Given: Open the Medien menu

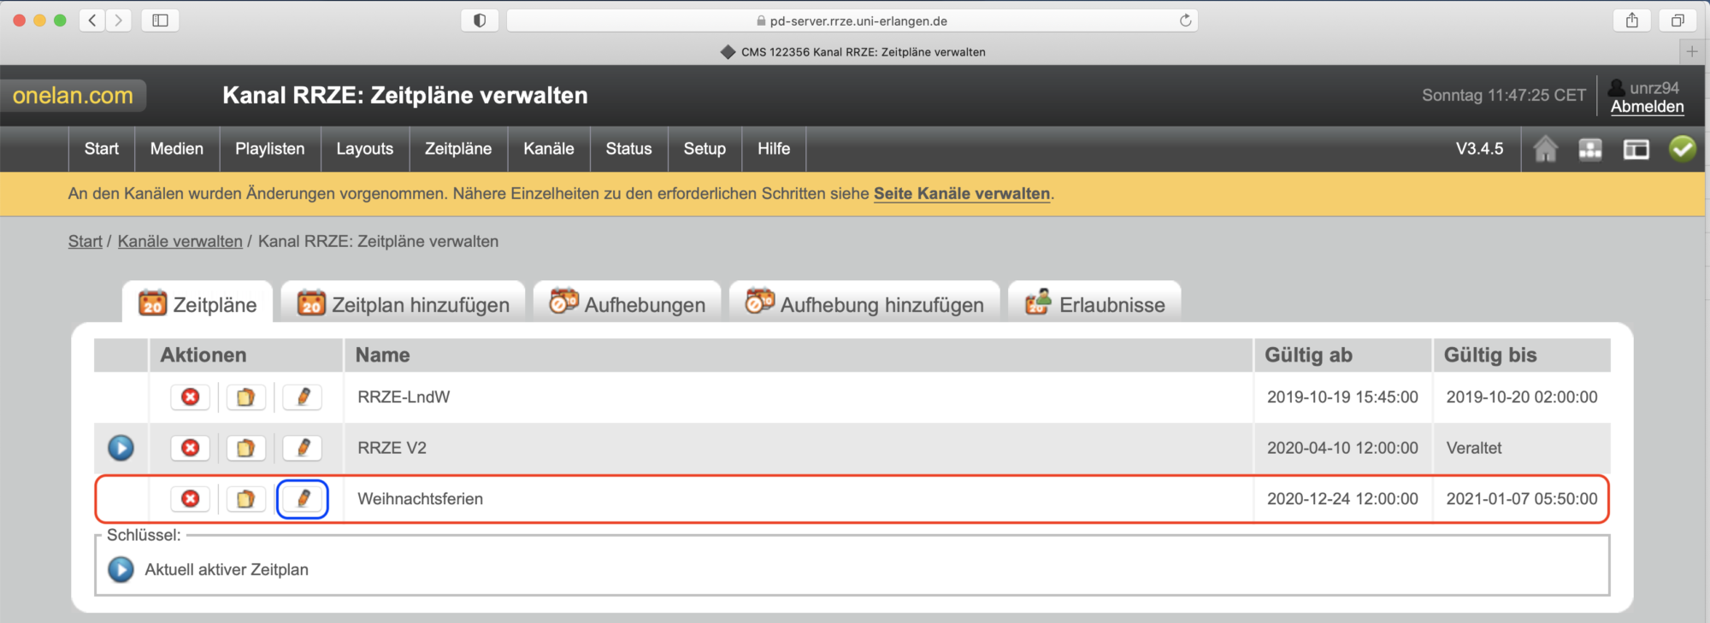Looking at the screenshot, I should point(177,149).
